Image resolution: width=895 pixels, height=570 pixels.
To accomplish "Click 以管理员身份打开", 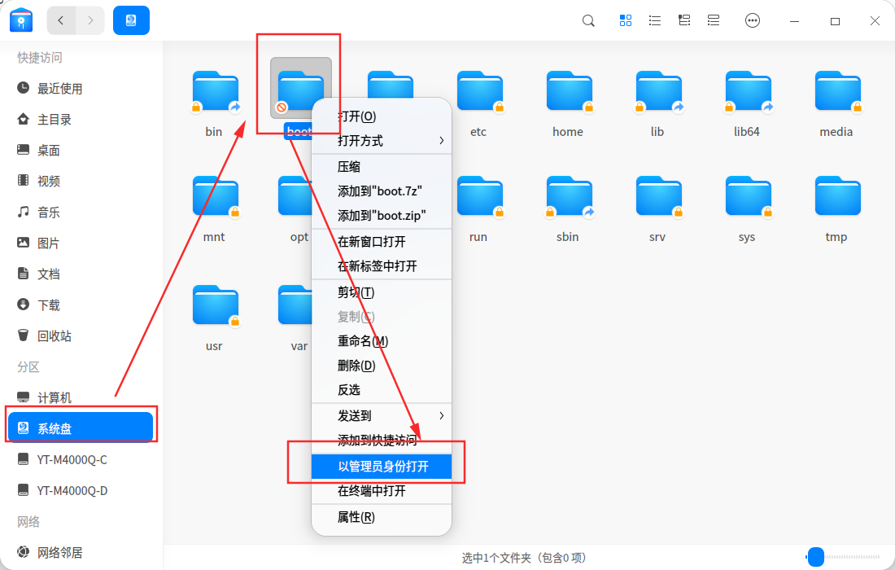I will click(x=382, y=467).
